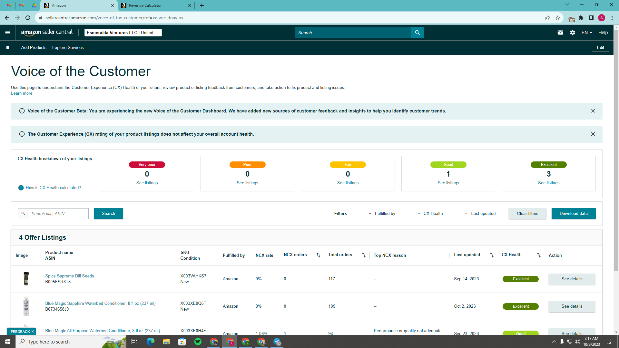Open Chrome side panel icon
Screen dimensions: 619x348
(591, 18)
